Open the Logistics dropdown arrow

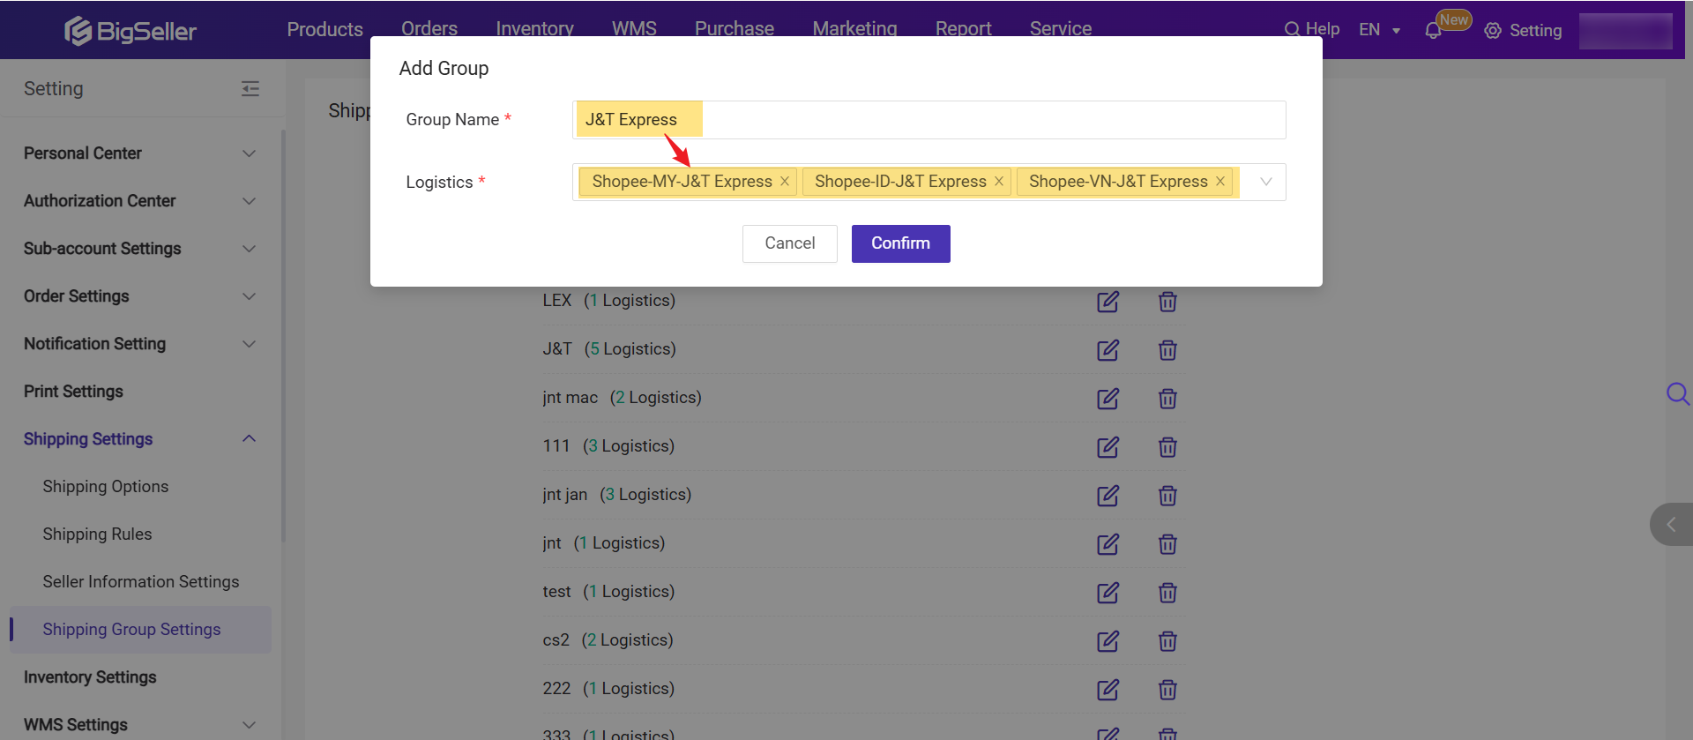tap(1266, 182)
